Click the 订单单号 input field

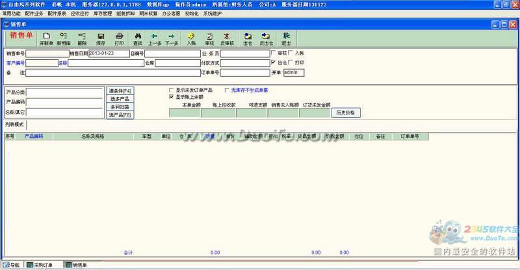[x=245, y=73]
